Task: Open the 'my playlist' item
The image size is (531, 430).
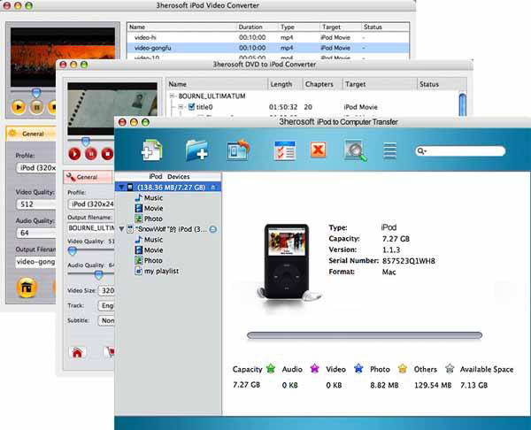Action: pos(157,272)
